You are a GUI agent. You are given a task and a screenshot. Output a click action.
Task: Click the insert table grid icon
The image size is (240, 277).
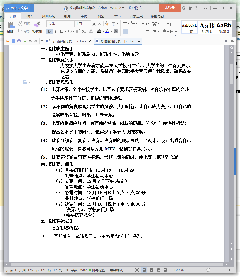(172, 24)
